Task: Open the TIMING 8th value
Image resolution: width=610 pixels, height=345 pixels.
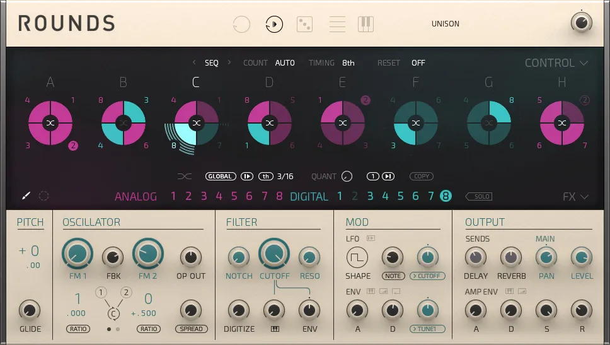Action: pyautogui.click(x=348, y=63)
